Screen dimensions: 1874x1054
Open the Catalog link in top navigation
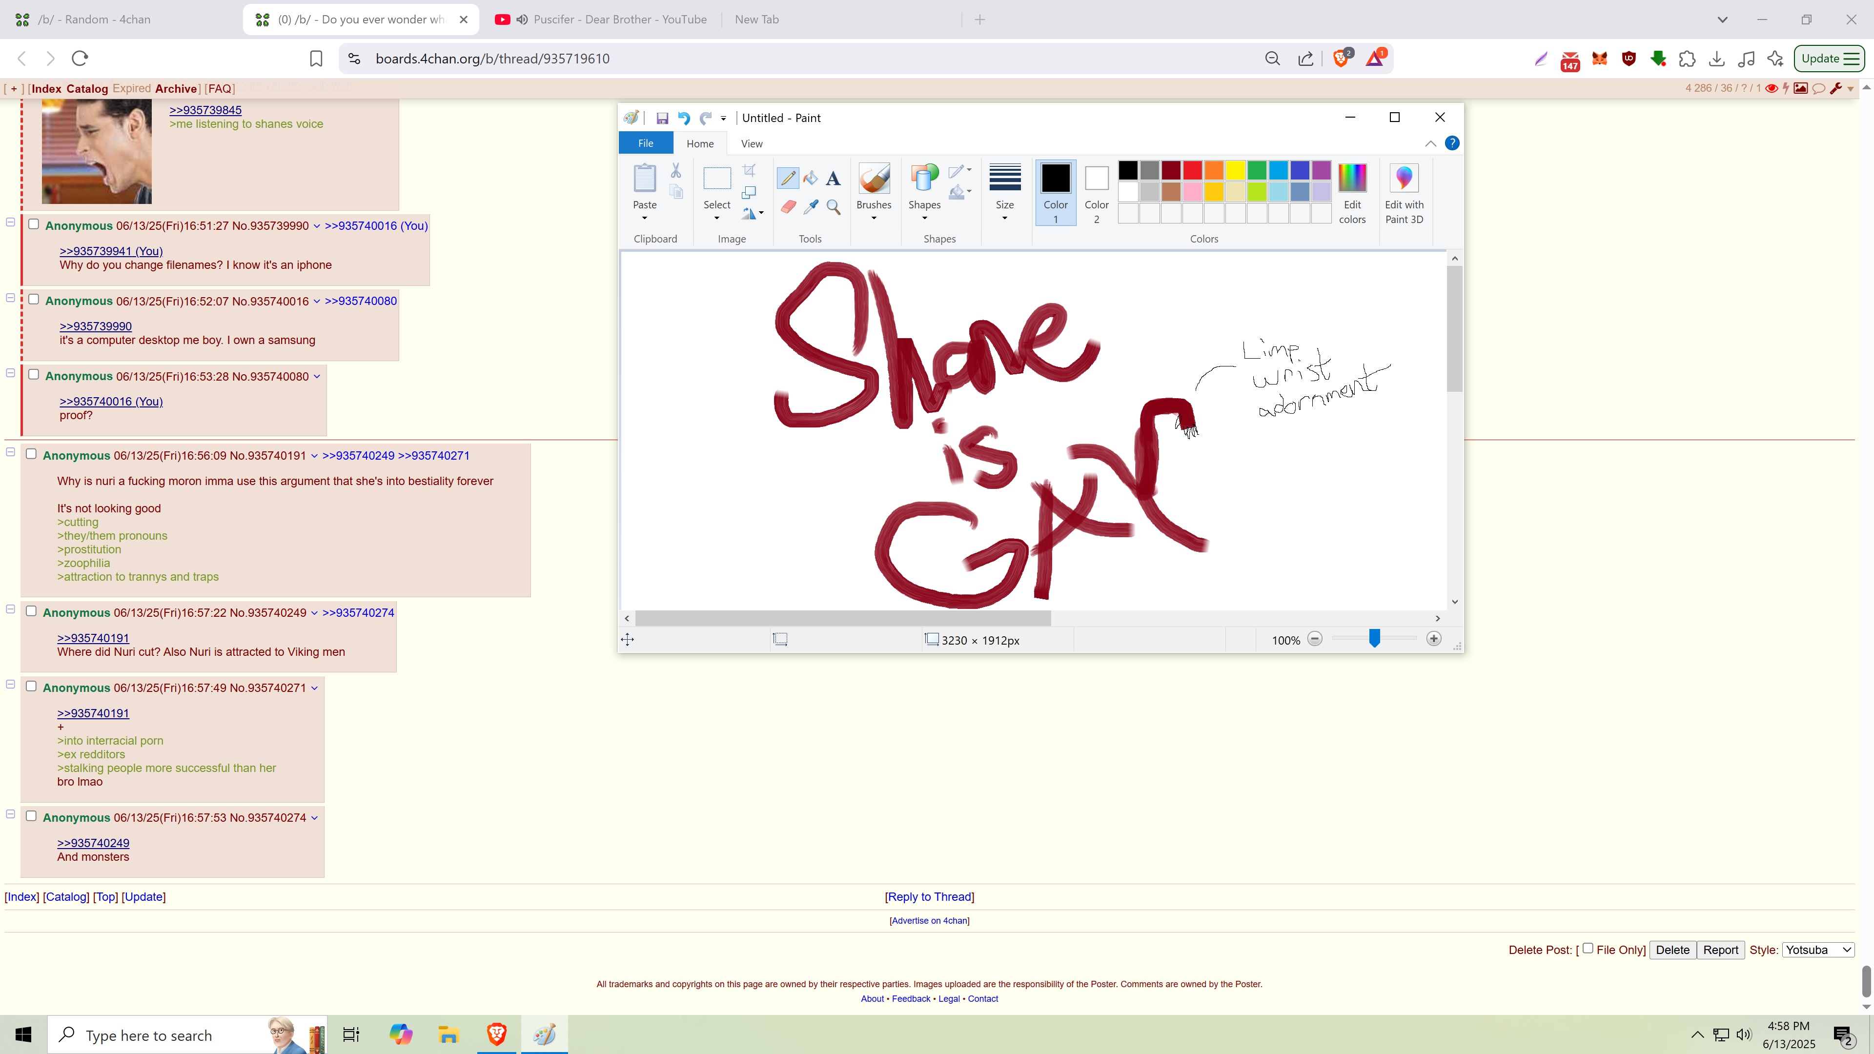[x=86, y=88]
